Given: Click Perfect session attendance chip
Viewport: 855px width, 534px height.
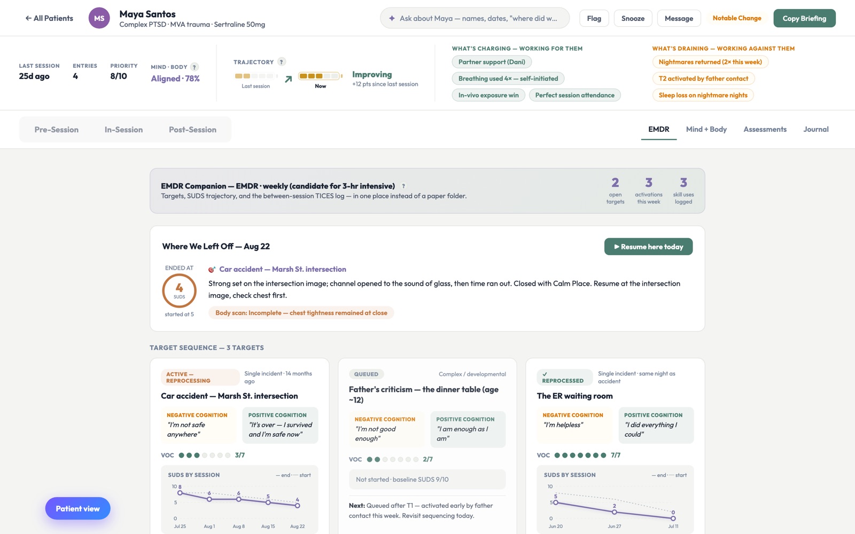Looking at the screenshot, I should 575,95.
